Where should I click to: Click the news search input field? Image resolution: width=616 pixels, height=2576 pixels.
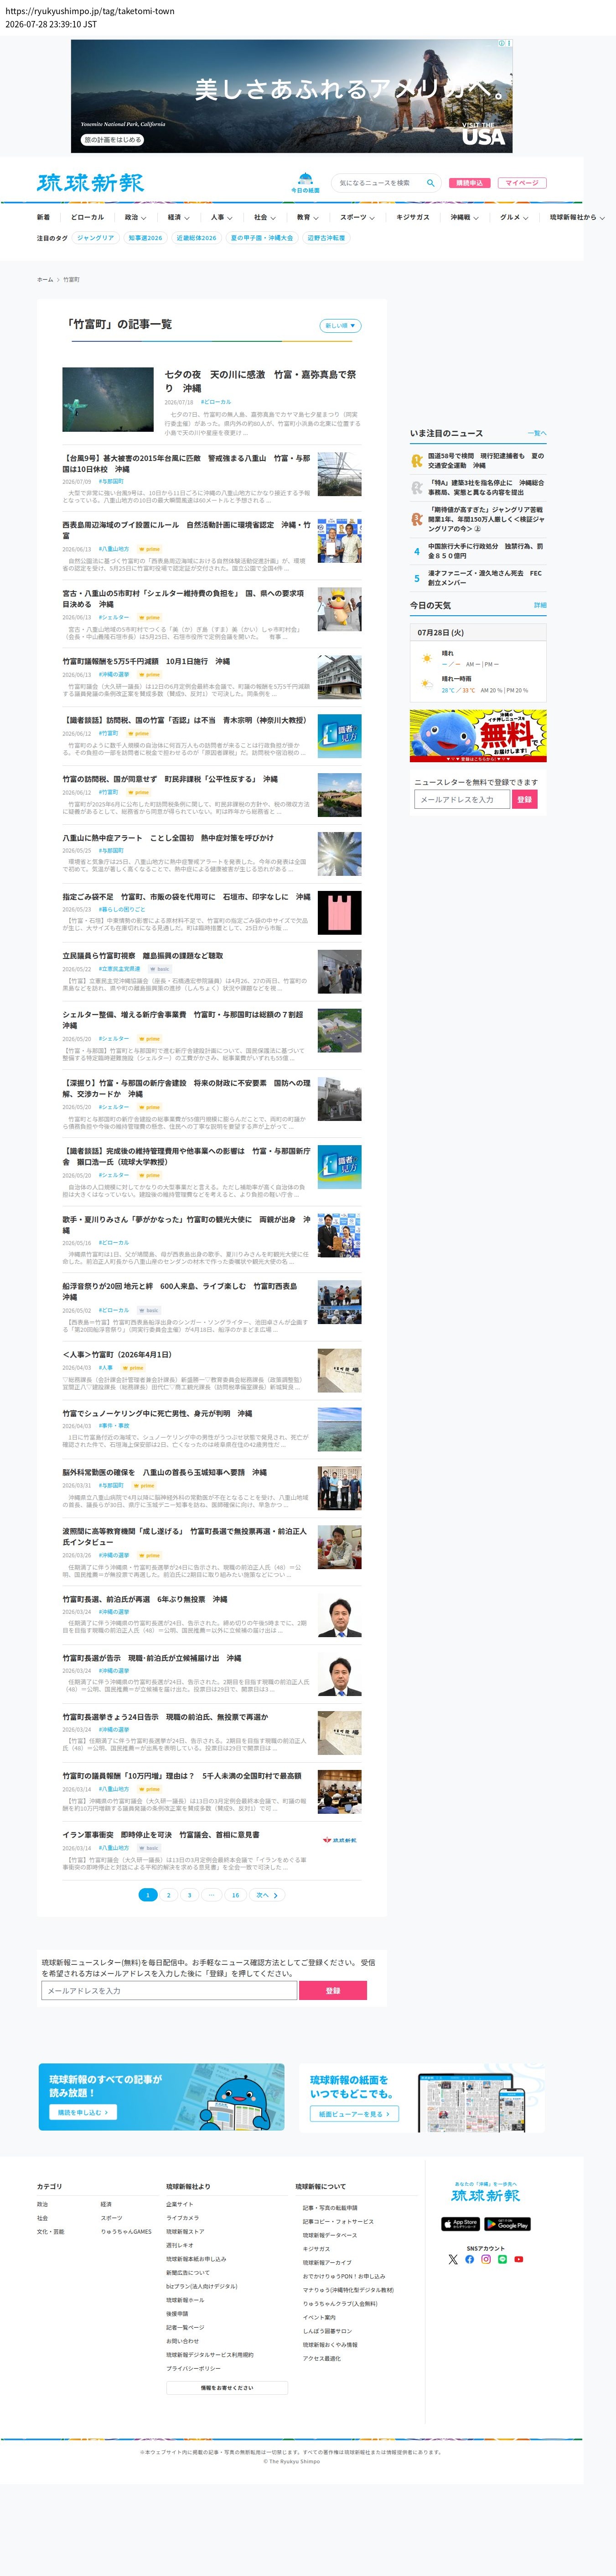pyautogui.click(x=380, y=183)
